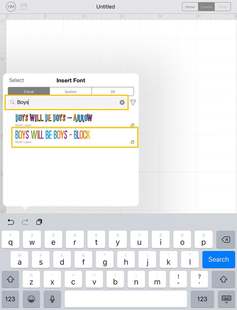Tap Select in the Insert Font panel
Screen dimensions: 237x310
(x=16, y=80)
